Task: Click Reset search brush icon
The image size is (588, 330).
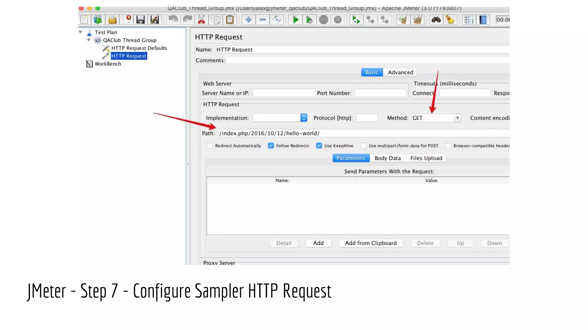Action: [x=450, y=20]
